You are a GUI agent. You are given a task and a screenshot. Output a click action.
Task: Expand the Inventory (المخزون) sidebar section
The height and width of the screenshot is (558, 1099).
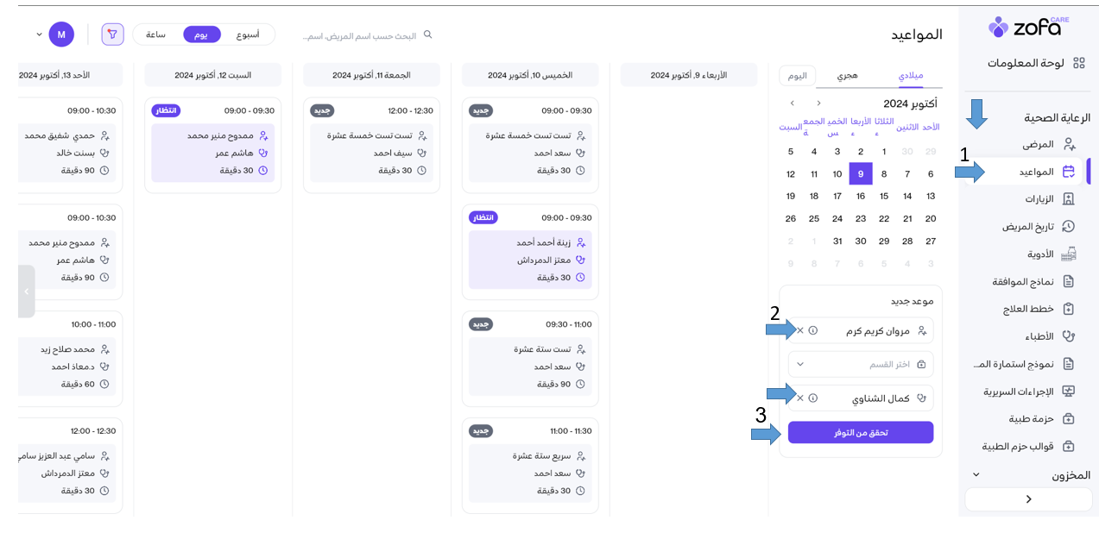pos(976,475)
